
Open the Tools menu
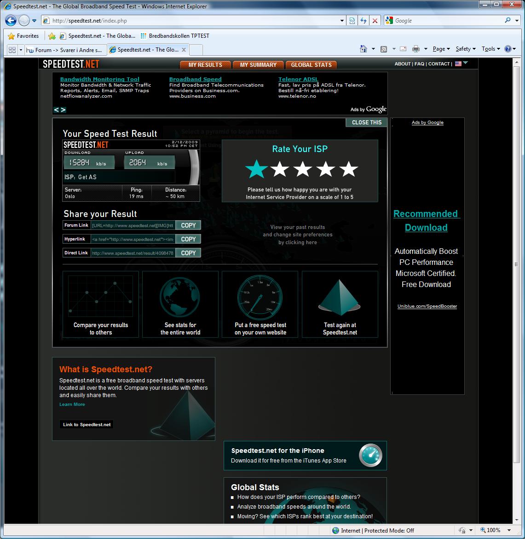click(490, 49)
